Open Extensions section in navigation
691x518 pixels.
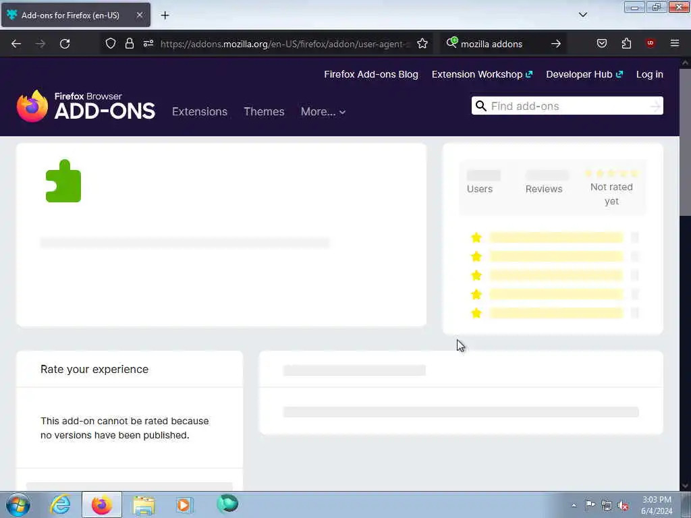tap(200, 112)
